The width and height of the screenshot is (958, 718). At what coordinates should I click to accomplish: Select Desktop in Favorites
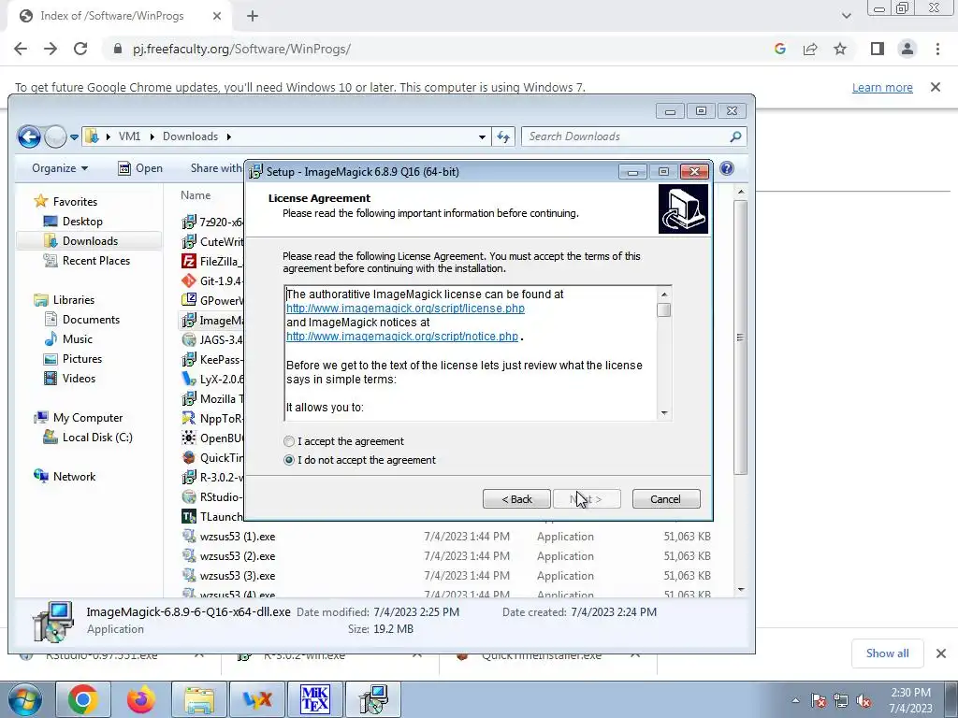click(x=82, y=221)
